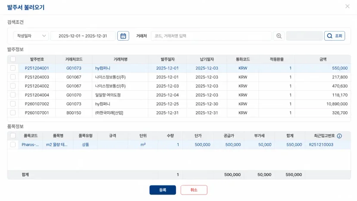The height and width of the screenshot is (201, 357).
Task: Toggle select-all checkbox in 품목정보 header
Action: pyautogui.click(x=13, y=136)
